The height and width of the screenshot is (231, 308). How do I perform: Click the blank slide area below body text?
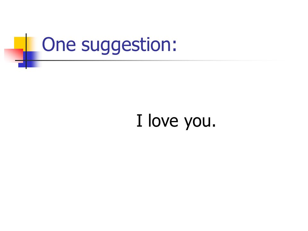pyautogui.click(x=154, y=177)
